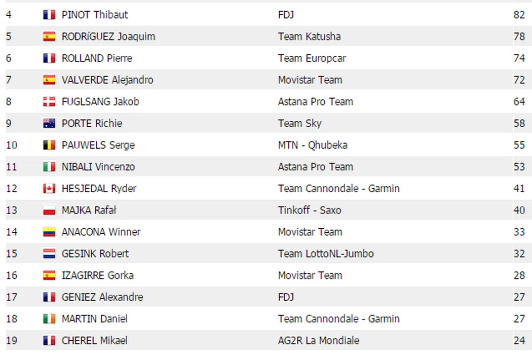Click points value 82 for Pinot
The height and width of the screenshot is (355, 532).
pyautogui.click(x=519, y=15)
